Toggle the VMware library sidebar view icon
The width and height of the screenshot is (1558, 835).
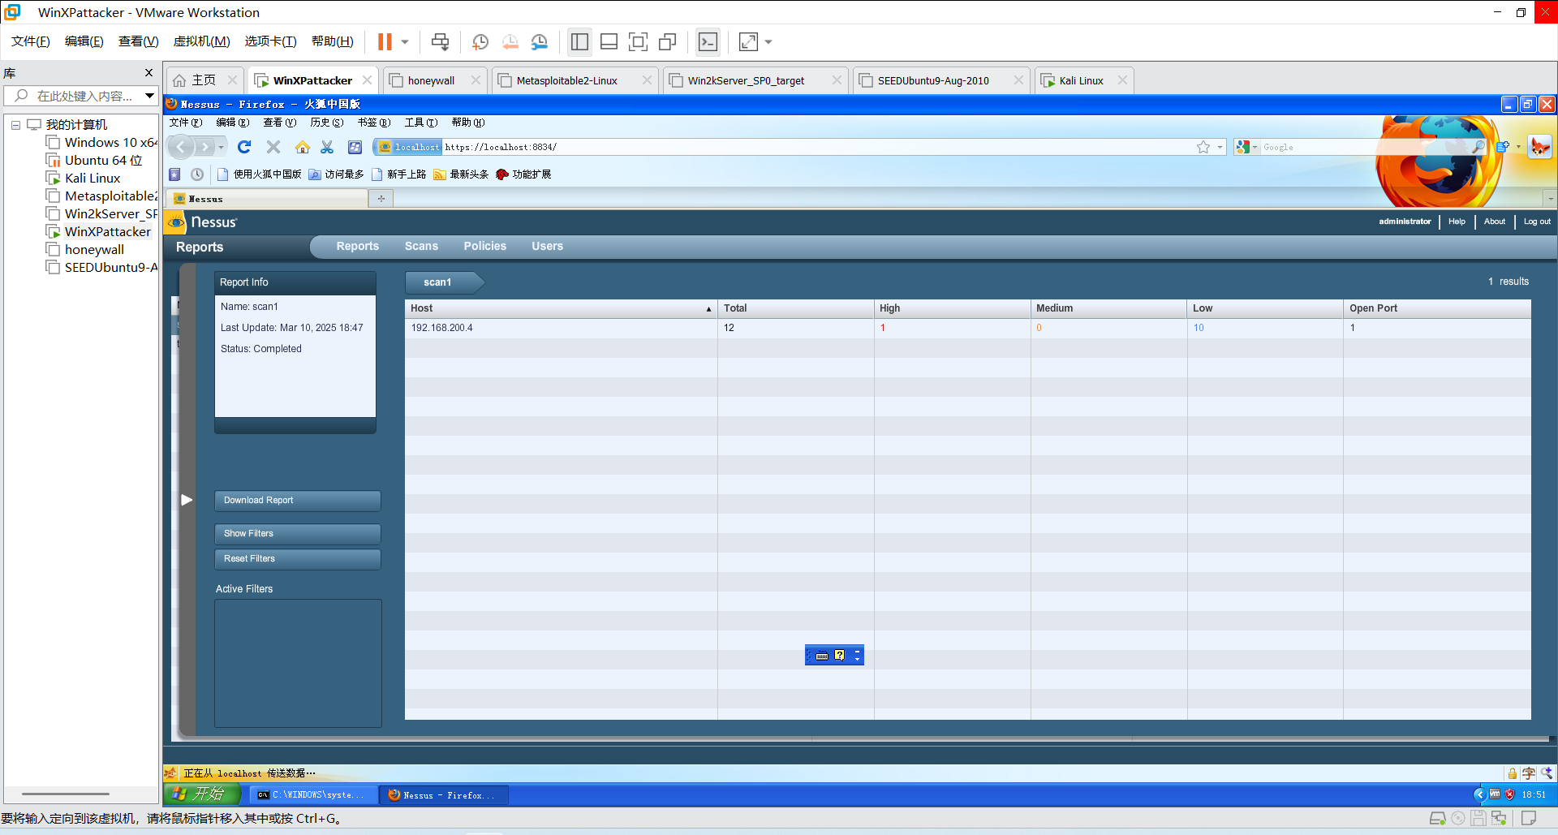pos(579,41)
